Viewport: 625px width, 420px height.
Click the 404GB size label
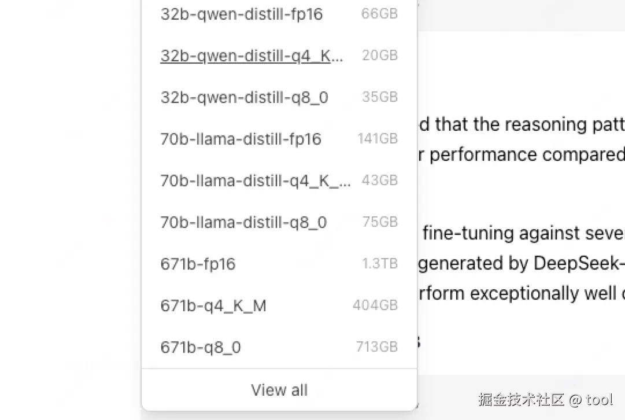pyautogui.click(x=375, y=305)
